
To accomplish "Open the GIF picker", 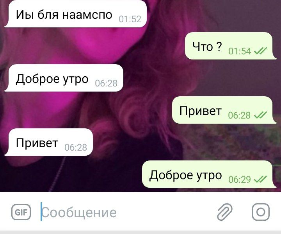I will click(x=21, y=212).
